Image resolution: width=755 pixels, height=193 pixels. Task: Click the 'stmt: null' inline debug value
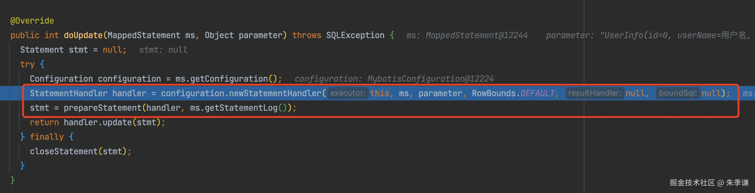[163, 50]
